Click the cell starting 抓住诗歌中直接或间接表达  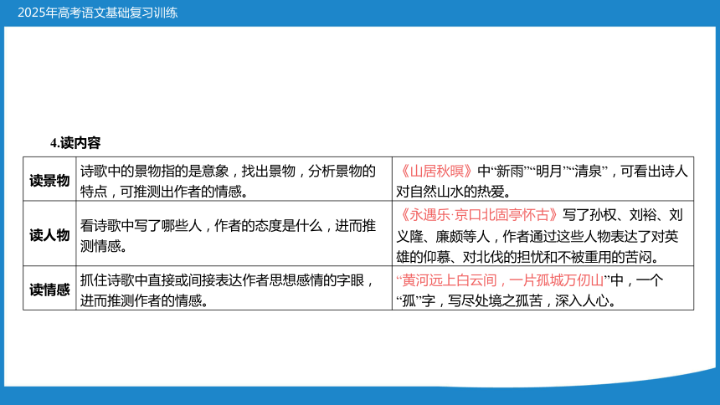tap(234, 288)
